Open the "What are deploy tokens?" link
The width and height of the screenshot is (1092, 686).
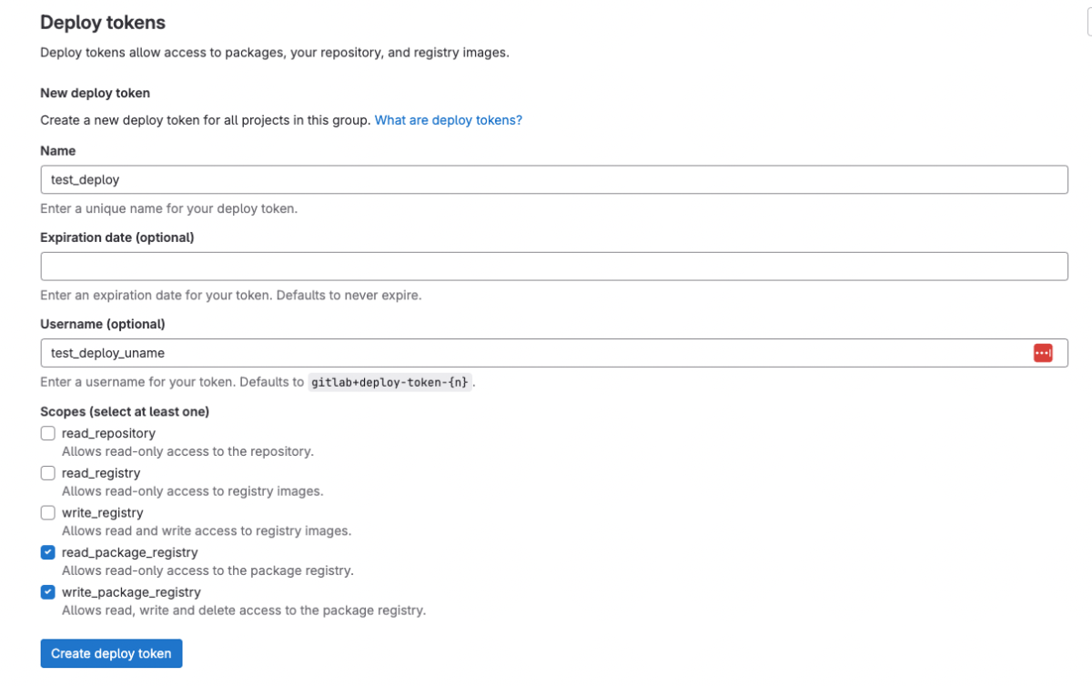tap(448, 120)
